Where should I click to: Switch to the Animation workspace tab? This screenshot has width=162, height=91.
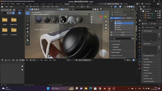point(74,4)
